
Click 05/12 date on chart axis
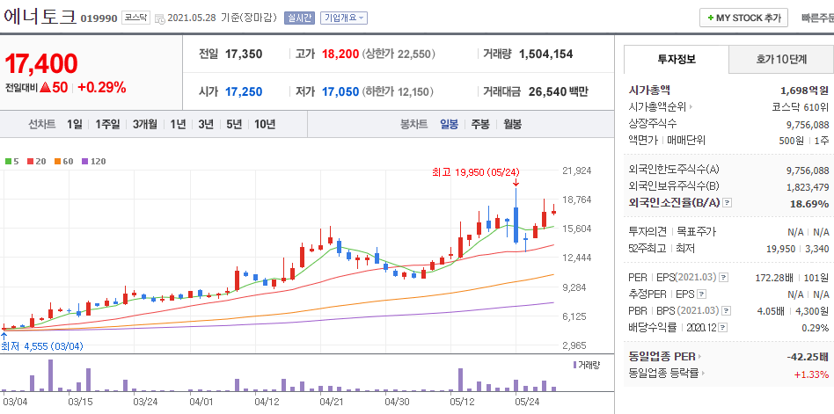pos(461,401)
